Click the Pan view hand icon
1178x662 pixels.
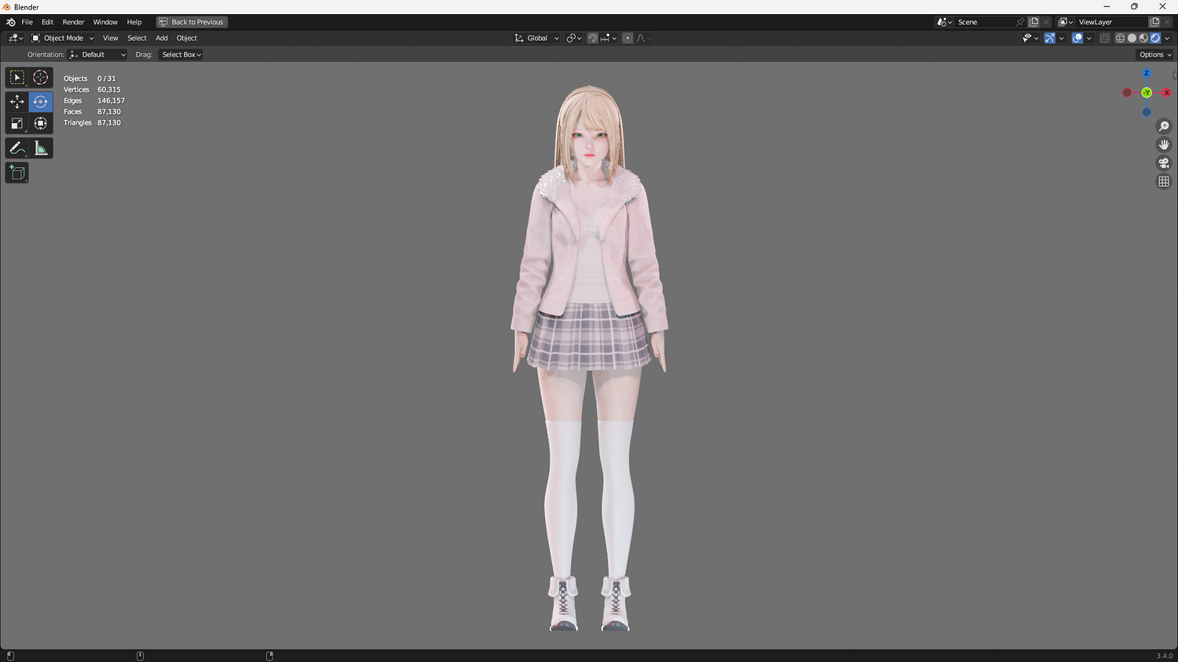click(1164, 144)
